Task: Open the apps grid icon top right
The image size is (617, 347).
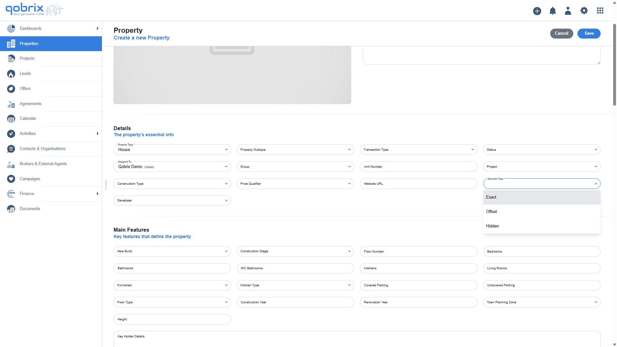Action: click(x=600, y=11)
